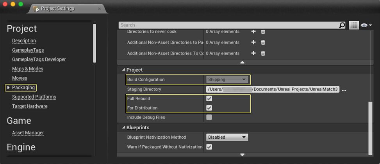Browse for the Staging Directory with ellipsis

click(344, 90)
